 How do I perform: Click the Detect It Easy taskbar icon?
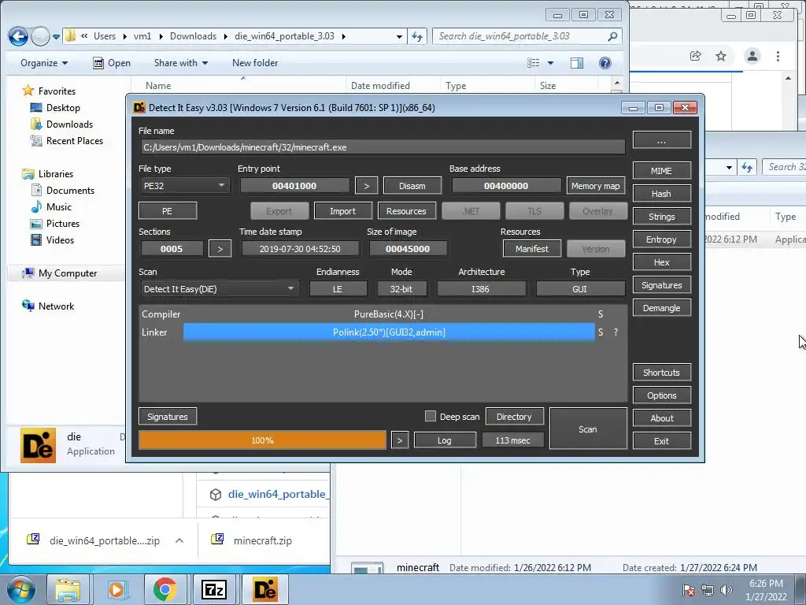pyautogui.click(x=265, y=589)
